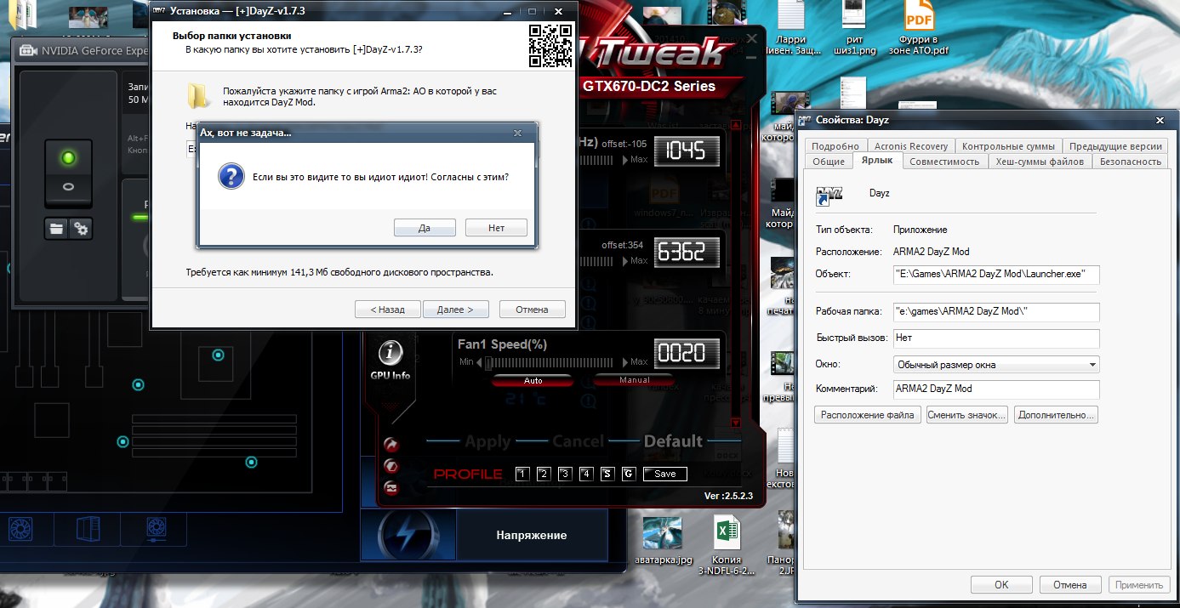Open the gears settings icon in GeForce Experience
The height and width of the screenshot is (608, 1180).
pos(81,228)
